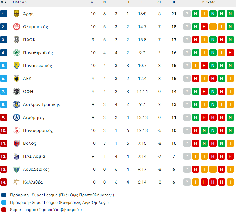236x213 pixels.
Task: Click the Καλλιθέα team logo
Action: click(x=16, y=182)
